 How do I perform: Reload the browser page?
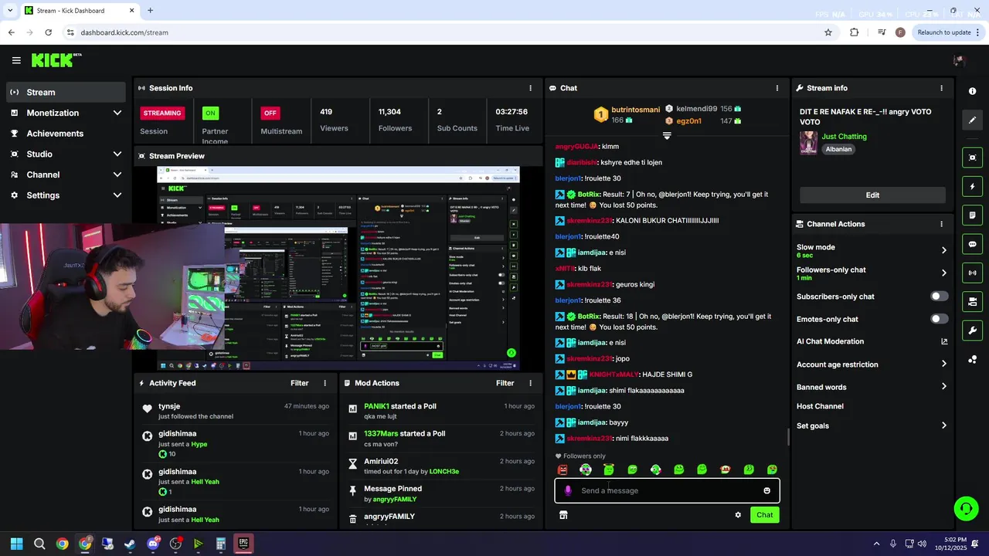[x=49, y=32]
